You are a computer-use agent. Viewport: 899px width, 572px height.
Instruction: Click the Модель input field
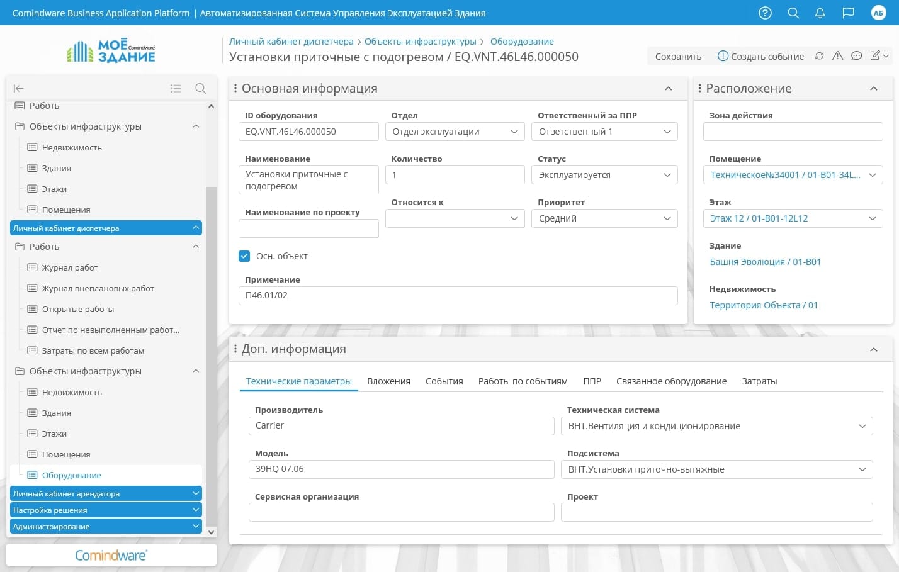tap(402, 469)
